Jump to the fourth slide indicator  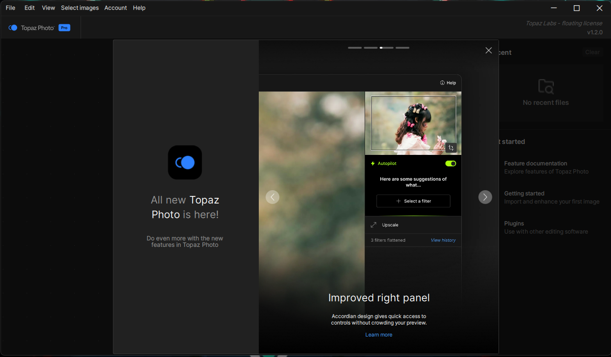pos(403,48)
